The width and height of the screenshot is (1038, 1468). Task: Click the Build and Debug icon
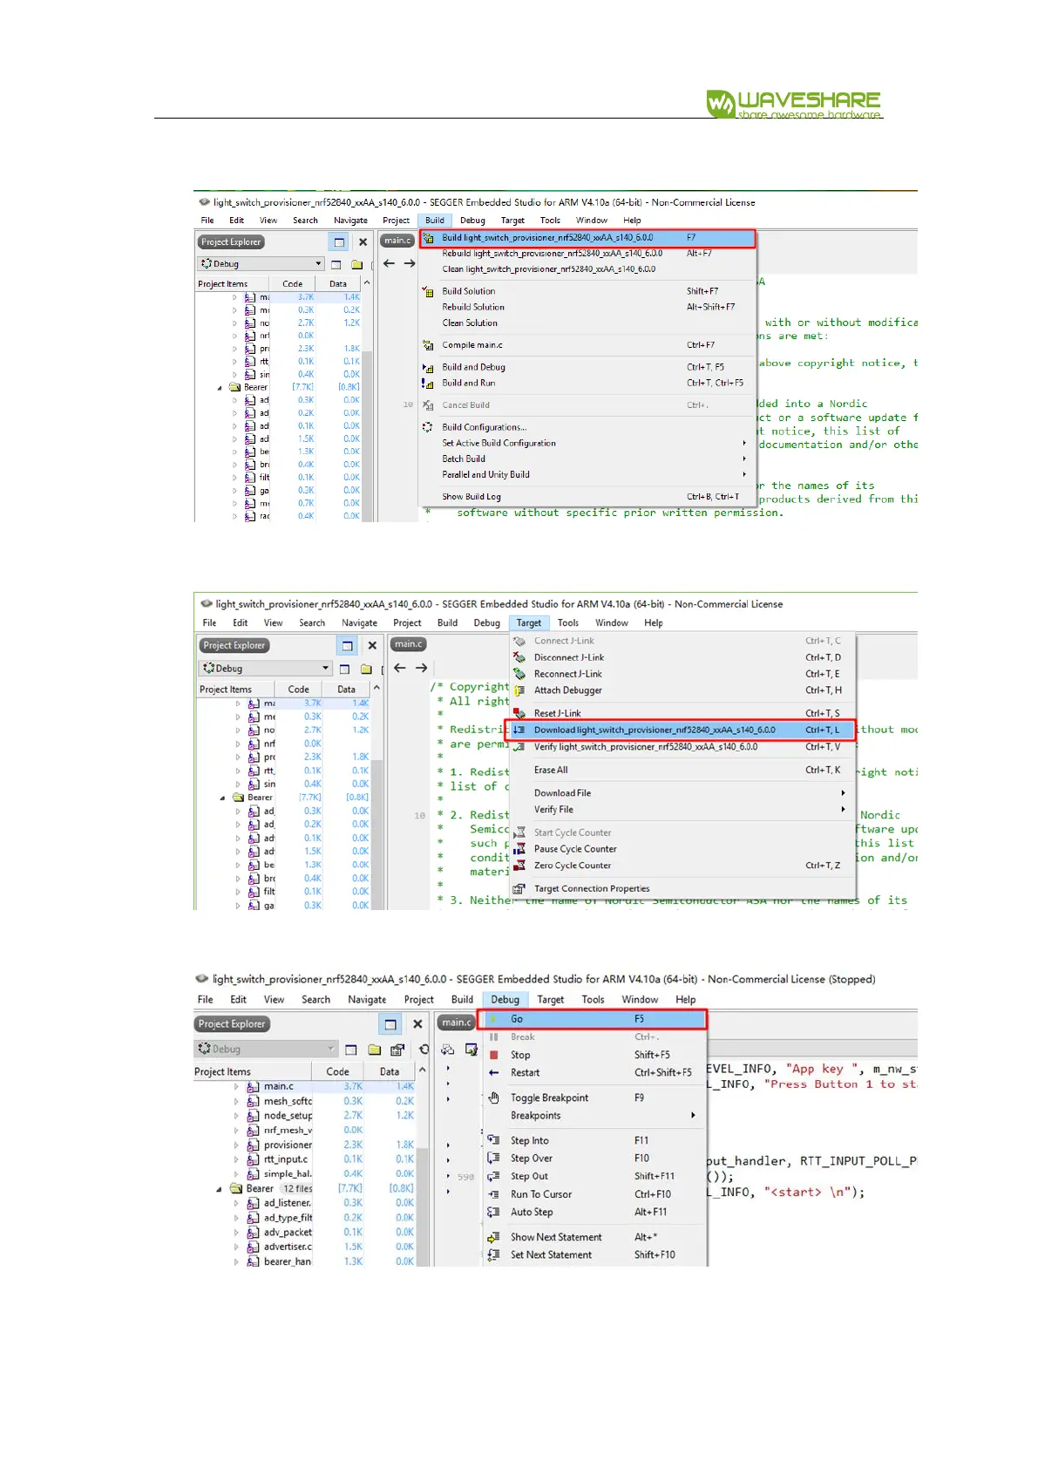tap(428, 368)
